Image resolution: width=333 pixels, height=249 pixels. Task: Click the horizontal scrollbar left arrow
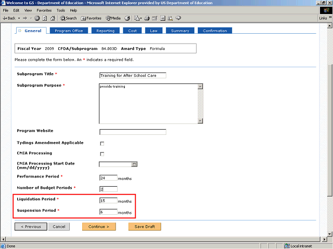(x=3, y=239)
